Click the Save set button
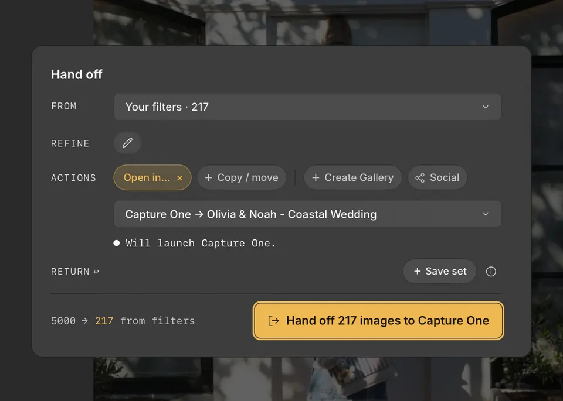The height and width of the screenshot is (401, 563). (x=439, y=271)
